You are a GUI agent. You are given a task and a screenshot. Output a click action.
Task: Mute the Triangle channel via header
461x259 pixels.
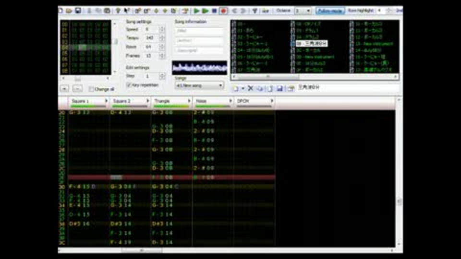point(162,101)
